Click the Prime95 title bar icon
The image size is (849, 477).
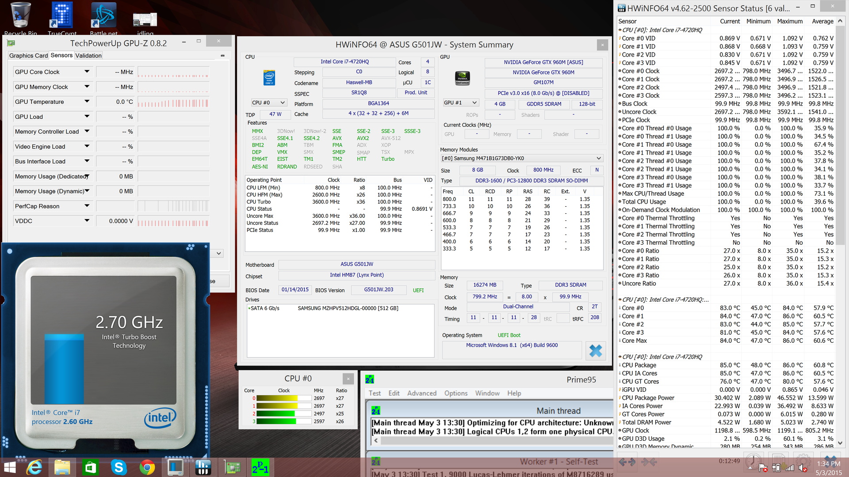370,379
